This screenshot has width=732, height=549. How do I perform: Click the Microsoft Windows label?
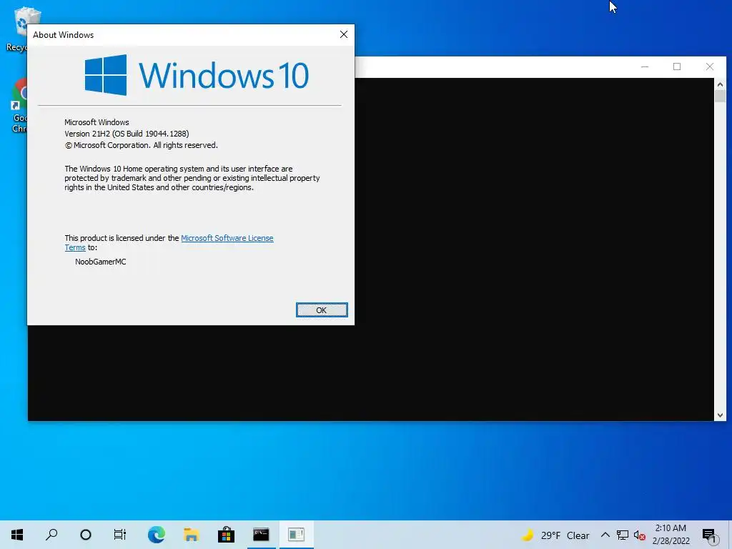(97, 122)
